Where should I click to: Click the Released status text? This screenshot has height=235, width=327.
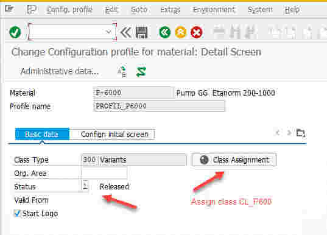tap(114, 187)
